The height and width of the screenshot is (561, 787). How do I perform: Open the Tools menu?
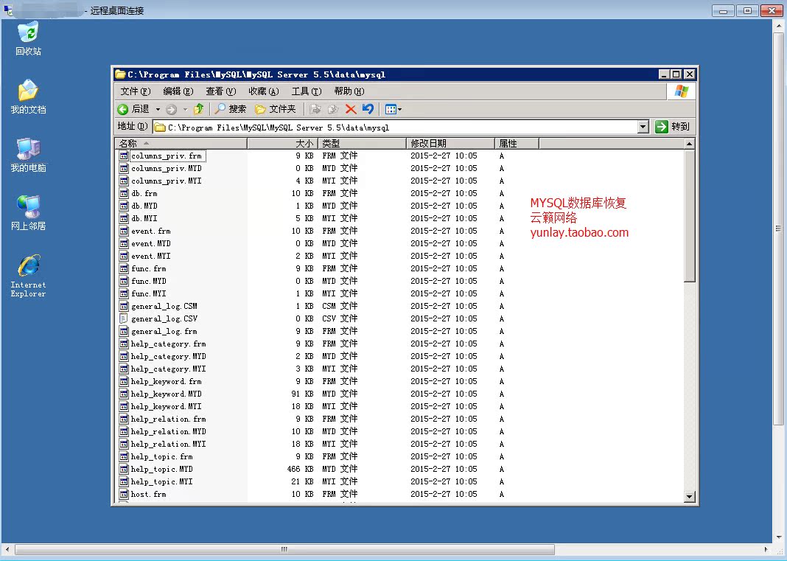pos(307,91)
